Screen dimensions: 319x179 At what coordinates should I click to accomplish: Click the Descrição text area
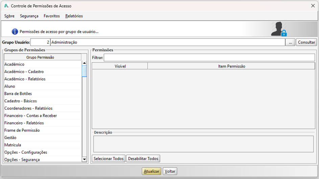(203, 144)
